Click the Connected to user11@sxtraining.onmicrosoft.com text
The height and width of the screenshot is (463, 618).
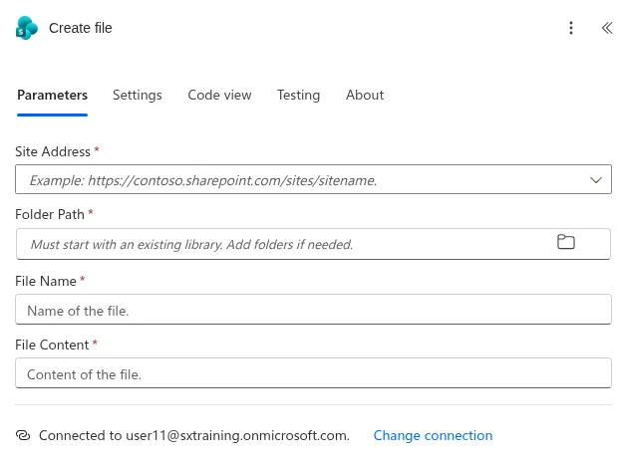(194, 435)
